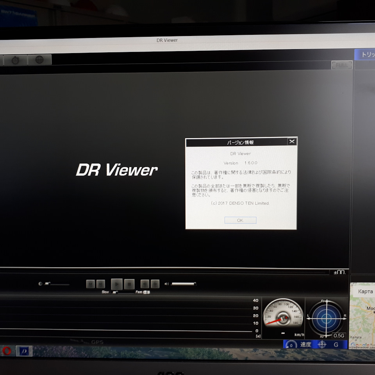
Task: Open the Карта map type button
Action: pos(365,291)
